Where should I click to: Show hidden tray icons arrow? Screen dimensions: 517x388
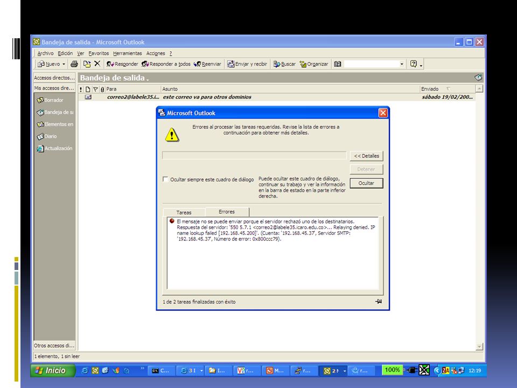(x=437, y=371)
